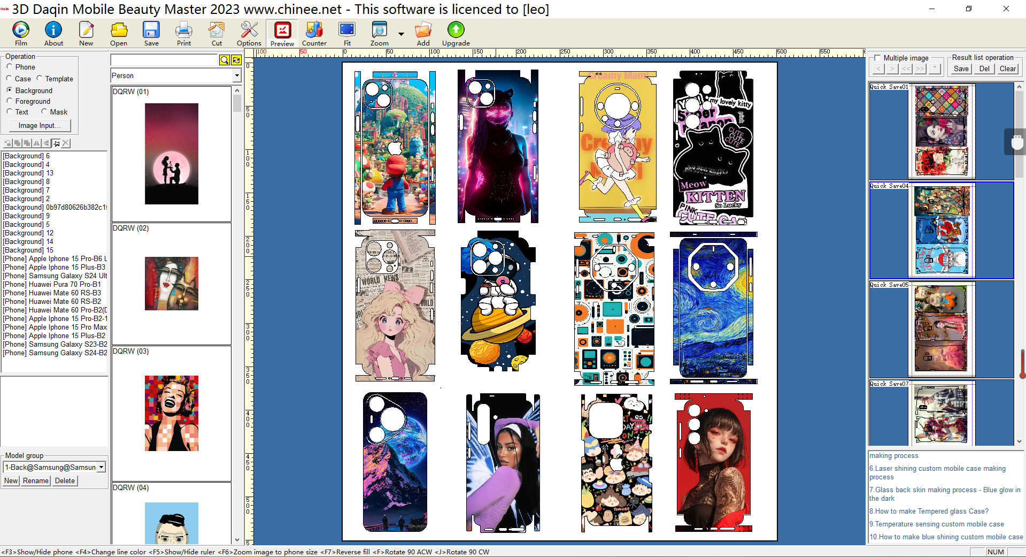Select the Quick Save05 result thumbnail
The image size is (1026, 557).
pyautogui.click(x=942, y=329)
